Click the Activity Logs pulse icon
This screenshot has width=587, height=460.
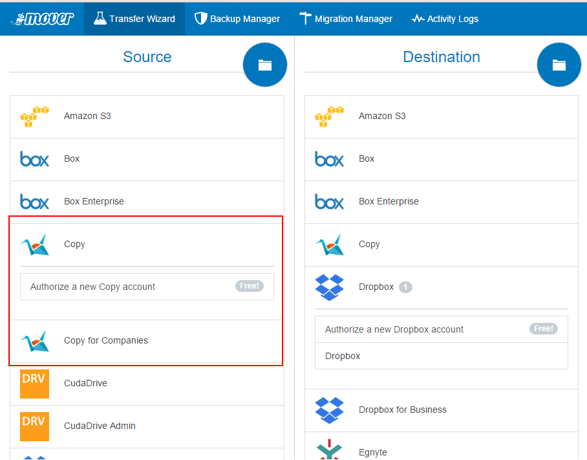click(418, 19)
